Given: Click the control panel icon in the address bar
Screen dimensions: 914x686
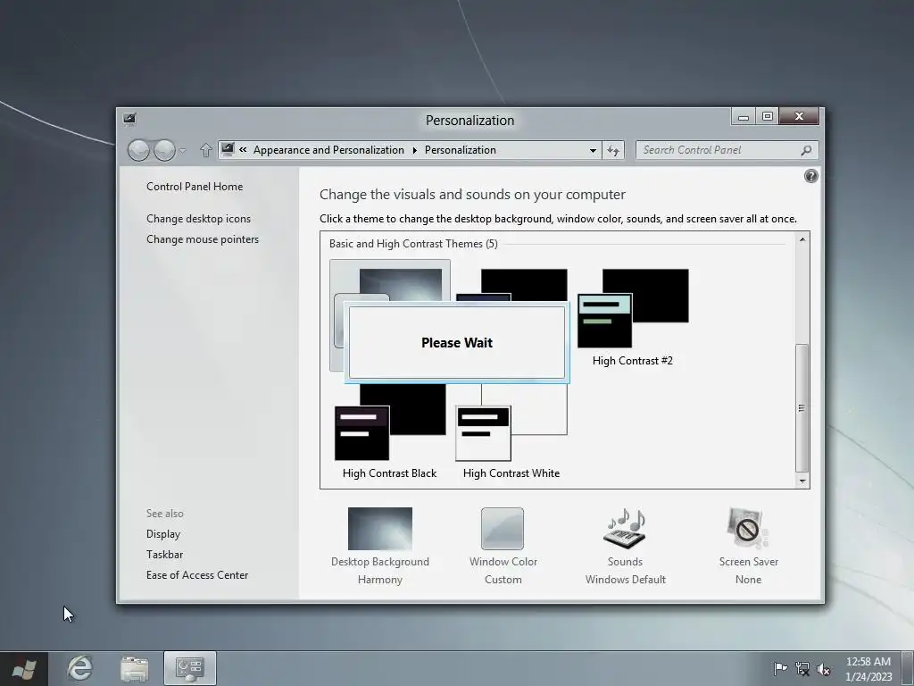Looking at the screenshot, I should click(228, 149).
